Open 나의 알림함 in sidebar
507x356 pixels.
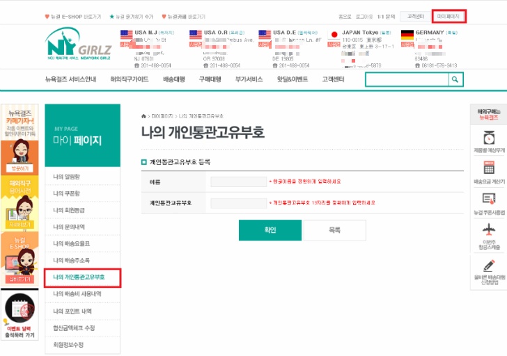tap(82, 177)
